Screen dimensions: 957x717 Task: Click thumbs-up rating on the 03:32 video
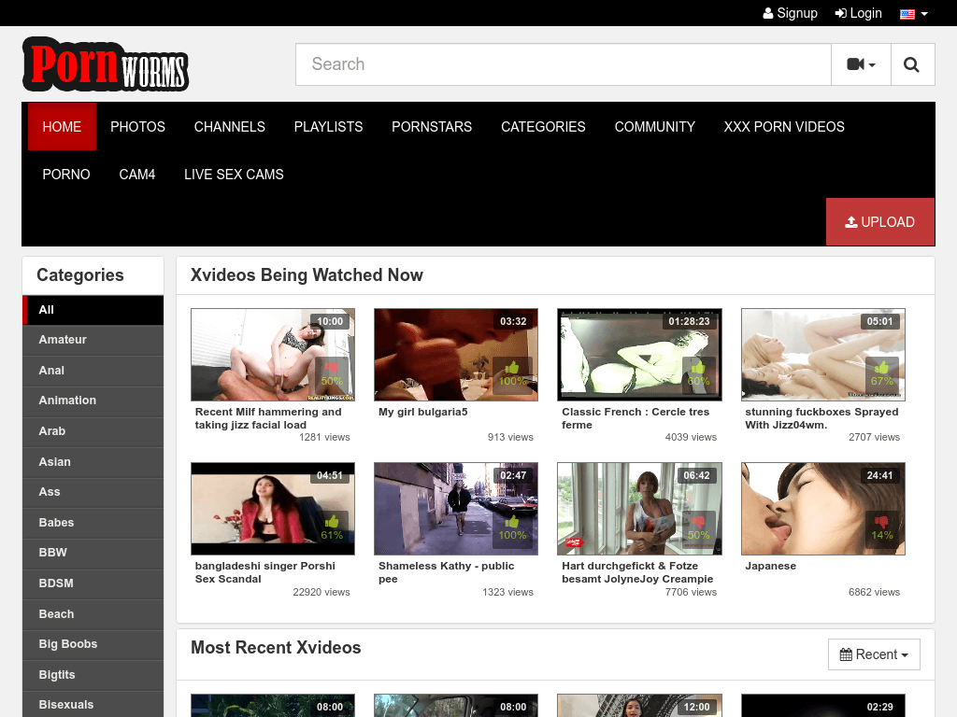512,368
